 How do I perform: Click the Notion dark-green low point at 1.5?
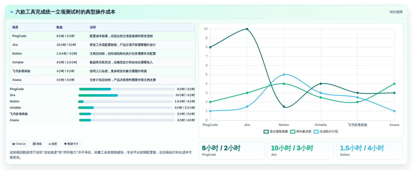(284, 107)
